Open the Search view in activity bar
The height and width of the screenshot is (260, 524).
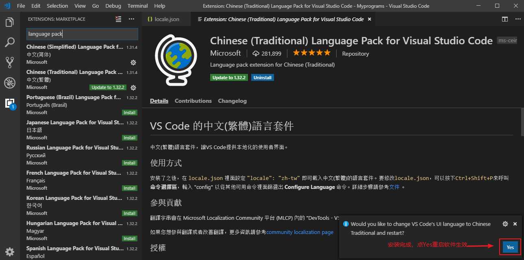(10, 42)
